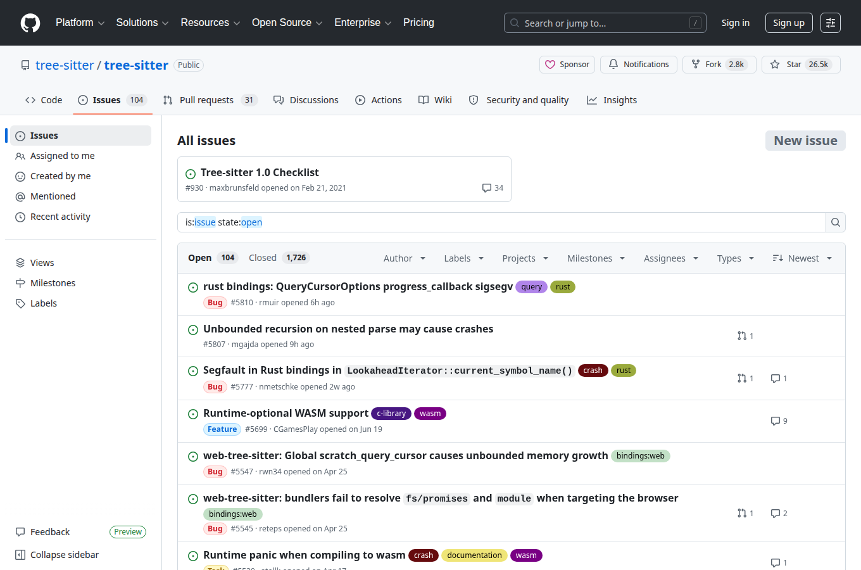This screenshot has height=570, width=861.
Task: Open Labels in the sidebar
Action: 80,303
